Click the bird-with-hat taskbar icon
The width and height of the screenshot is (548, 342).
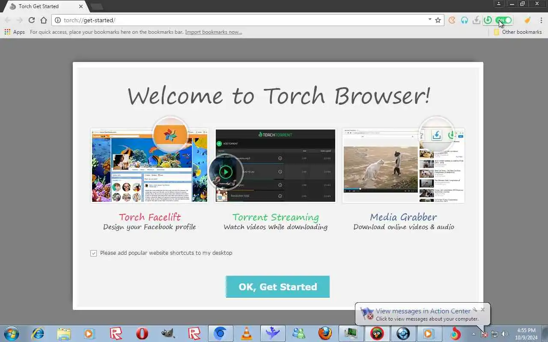coord(377,333)
